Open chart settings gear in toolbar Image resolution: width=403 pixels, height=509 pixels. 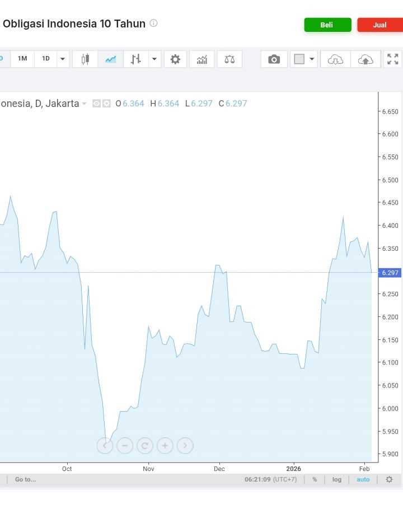[175, 59]
